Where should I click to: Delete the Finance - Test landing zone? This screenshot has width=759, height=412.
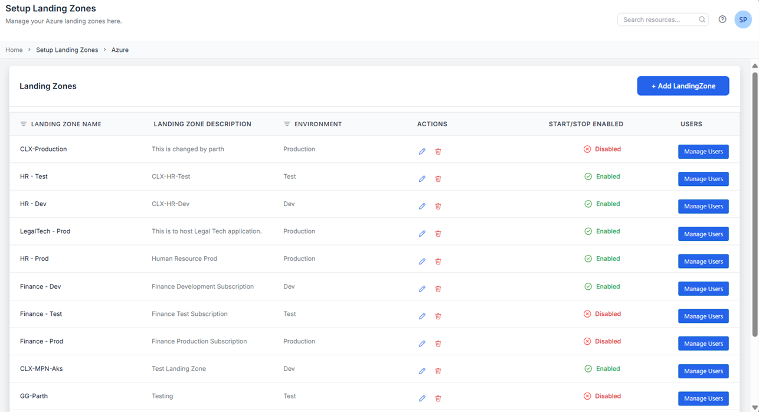click(x=438, y=316)
